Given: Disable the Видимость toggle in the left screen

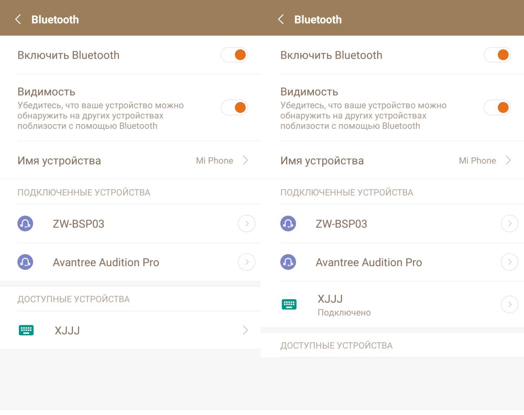Looking at the screenshot, I should click(x=234, y=107).
